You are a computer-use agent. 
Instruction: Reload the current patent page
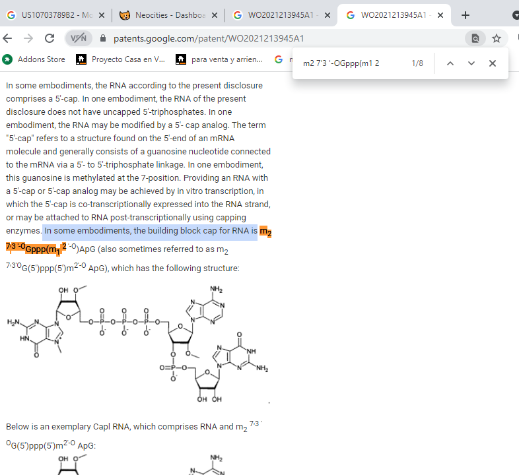50,38
